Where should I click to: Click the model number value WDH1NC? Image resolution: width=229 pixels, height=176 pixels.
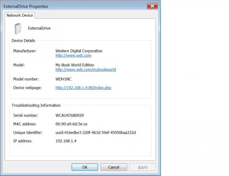64,79
